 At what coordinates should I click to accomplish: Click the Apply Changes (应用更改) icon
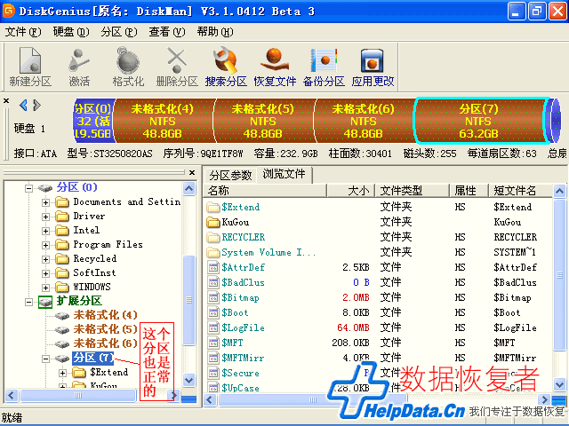pos(373,67)
